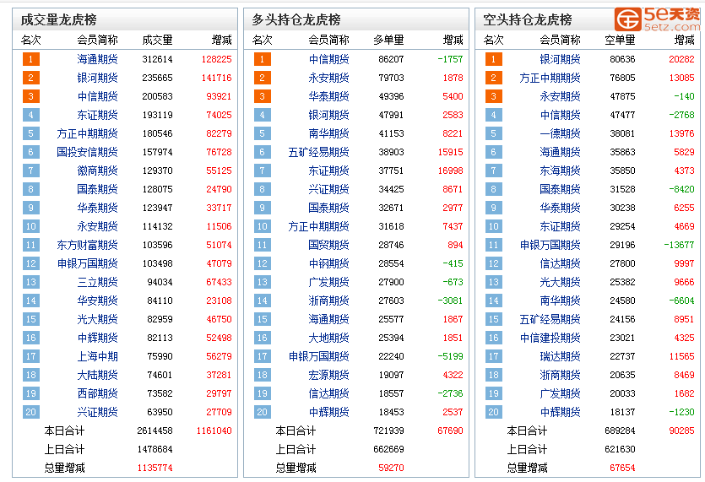Open 上海中期 member link
The width and height of the screenshot is (705, 482).
click(97, 356)
